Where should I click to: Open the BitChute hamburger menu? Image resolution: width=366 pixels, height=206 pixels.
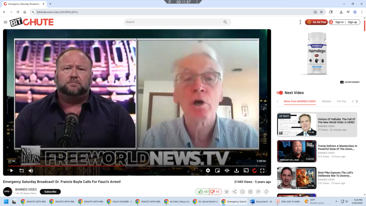[x=5, y=22]
